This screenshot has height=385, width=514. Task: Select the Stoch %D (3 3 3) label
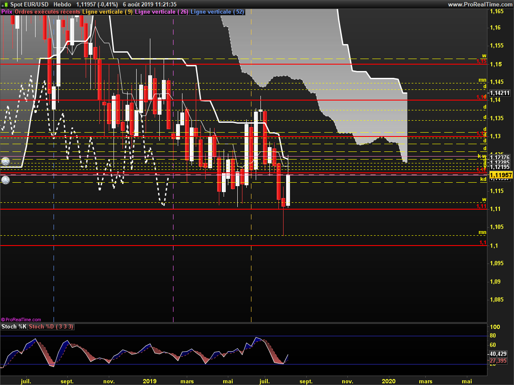(x=51, y=327)
